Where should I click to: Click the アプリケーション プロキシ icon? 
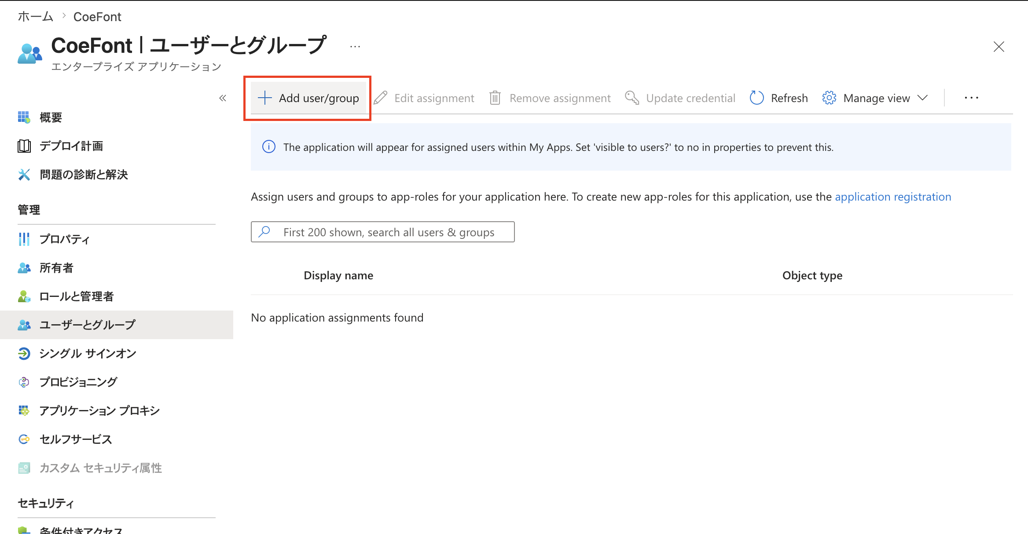pos(24,410)
